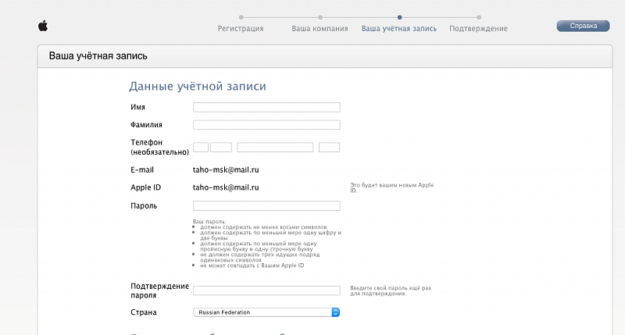Viewport: 625px width, 335px height.
Task: Click the progress dot above Ваша компания
Action: click(320, 16)
